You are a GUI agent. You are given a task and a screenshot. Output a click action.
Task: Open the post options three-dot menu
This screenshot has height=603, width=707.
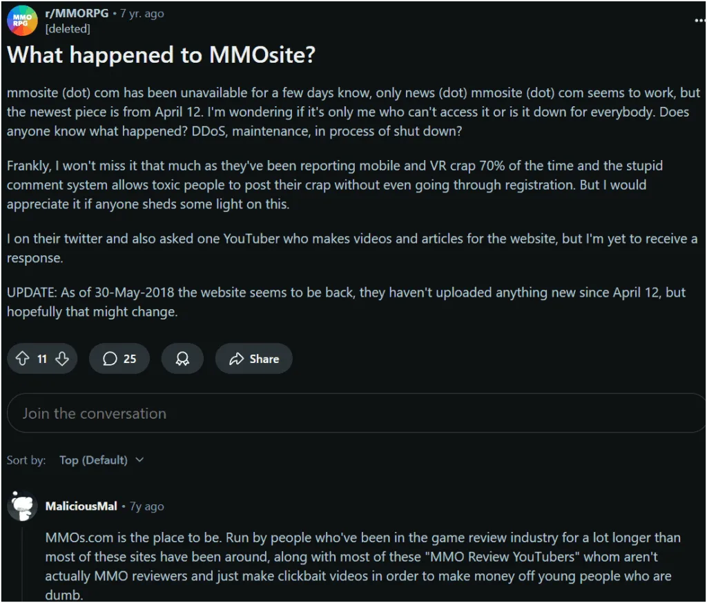pyautogui.click(x=700, y=21)
